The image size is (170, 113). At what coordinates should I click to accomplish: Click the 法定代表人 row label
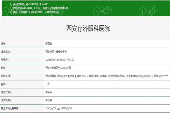[7, 92]
